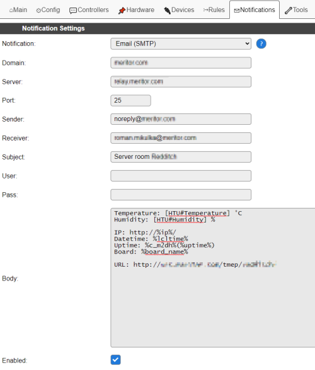This screenshot has width=315, height=370.
Task: Disable the Enabled checkbox
Action: coord(115,360)
